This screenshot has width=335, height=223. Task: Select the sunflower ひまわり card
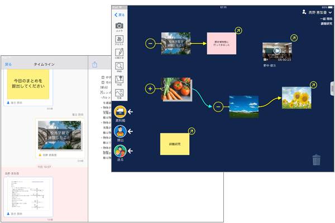[296, 98]
